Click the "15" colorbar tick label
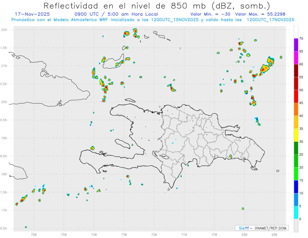This screenshot has height=238, width=308. pyautogui.click(x=301, y=180)
